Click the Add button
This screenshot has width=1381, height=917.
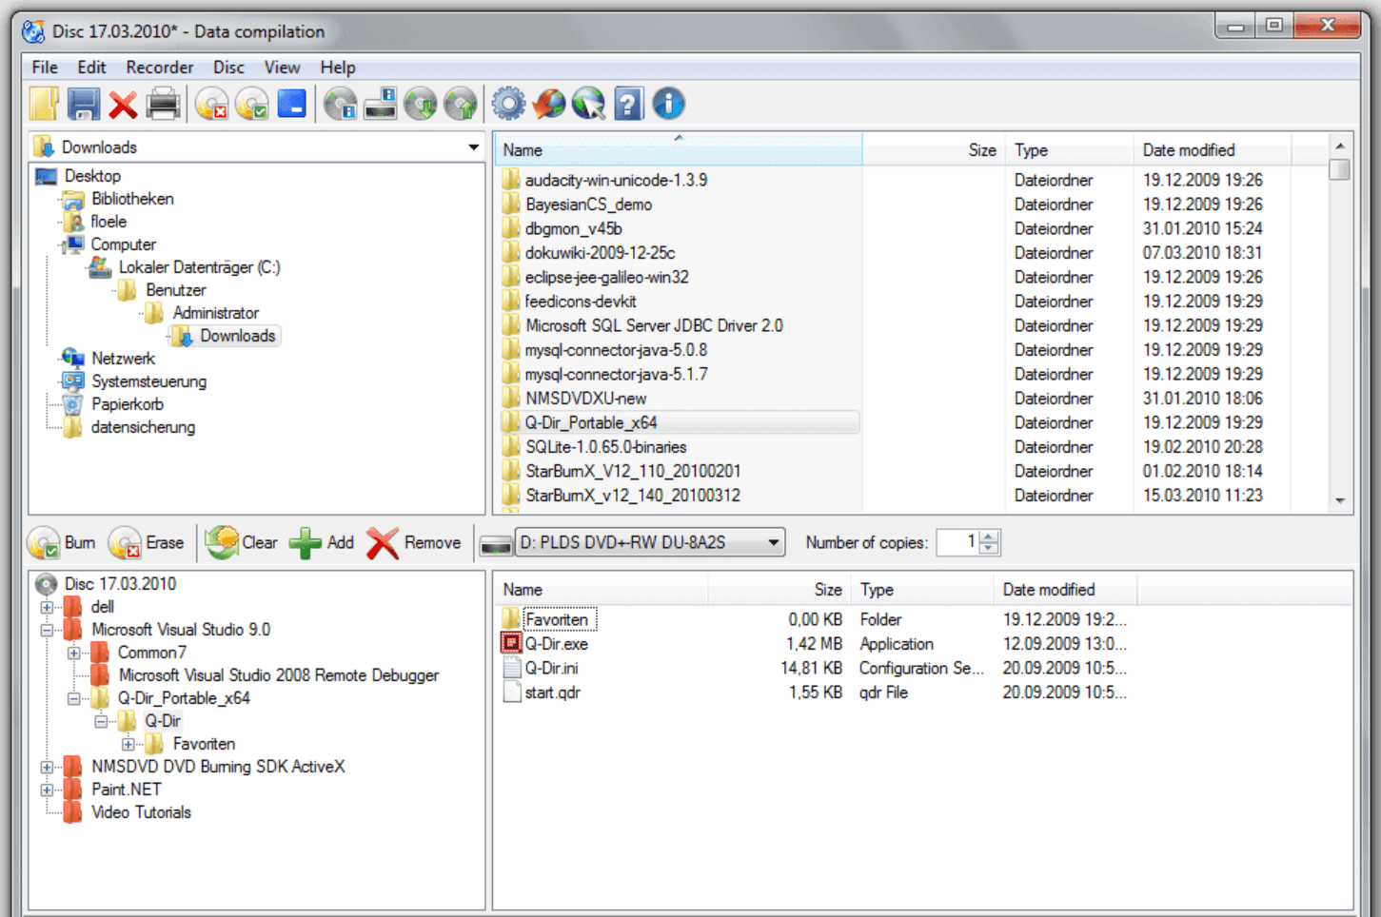click(322, 543)
